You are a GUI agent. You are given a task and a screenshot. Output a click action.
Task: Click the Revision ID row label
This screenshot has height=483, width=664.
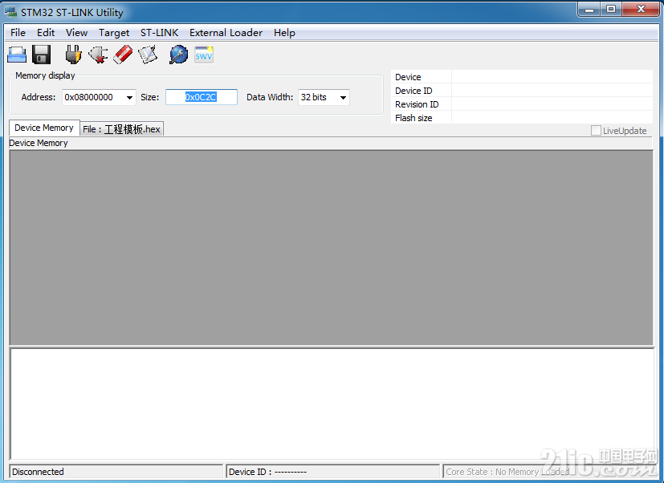point(417,104)
